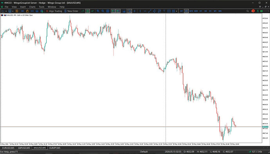
Task: Click the signals radio-wave icon
Action: coord(32,11)
